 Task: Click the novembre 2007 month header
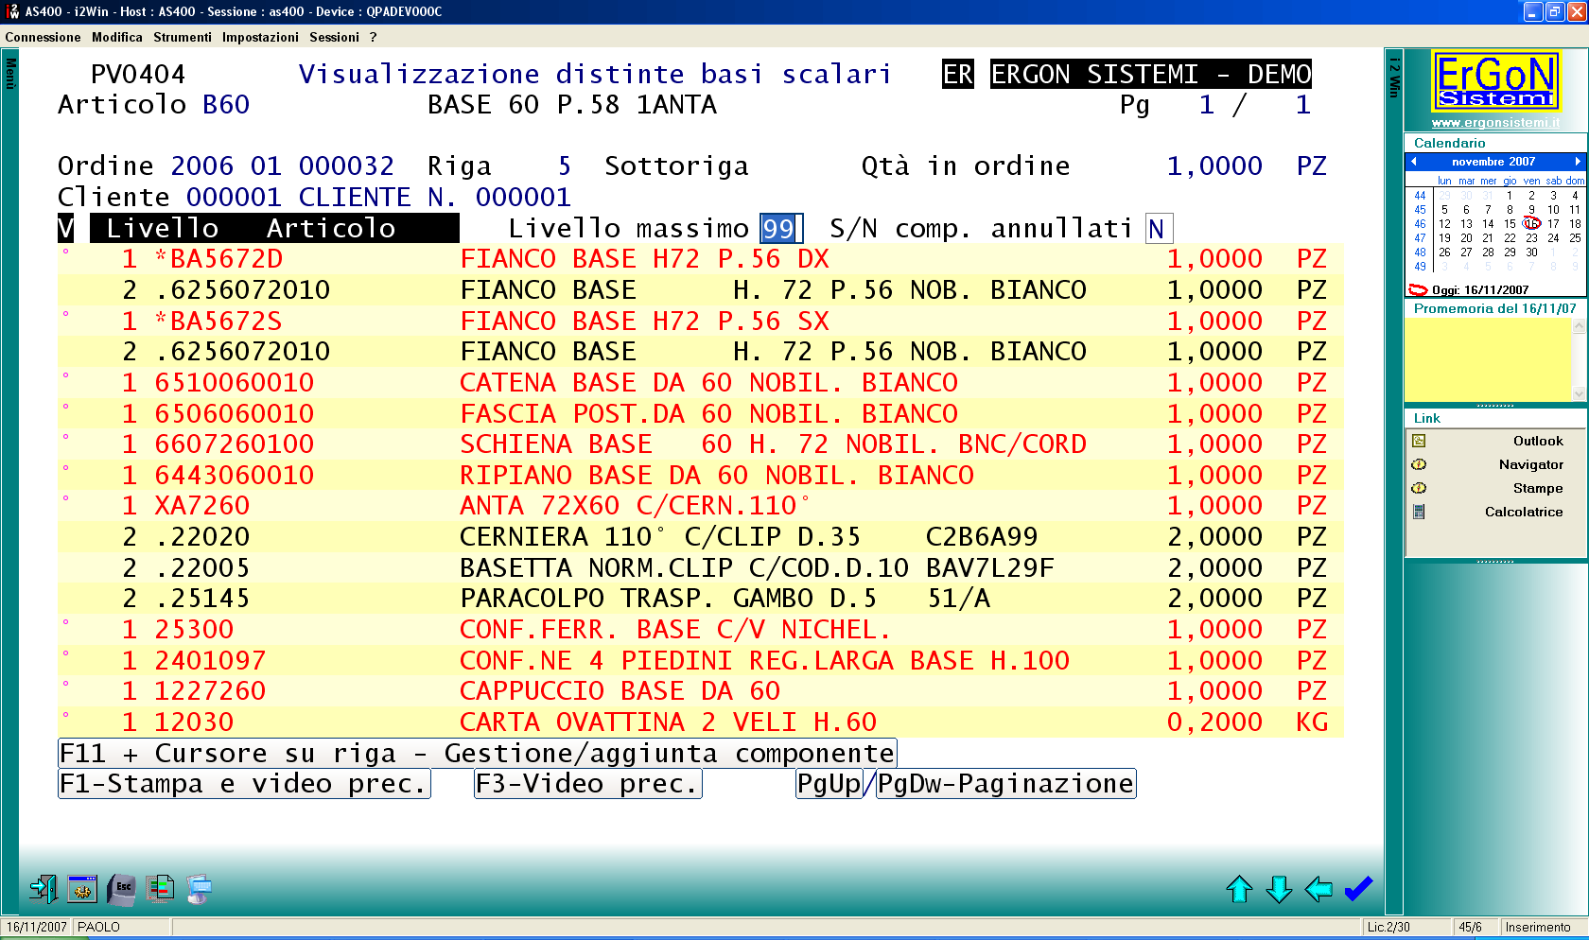tap(1493, 162)
